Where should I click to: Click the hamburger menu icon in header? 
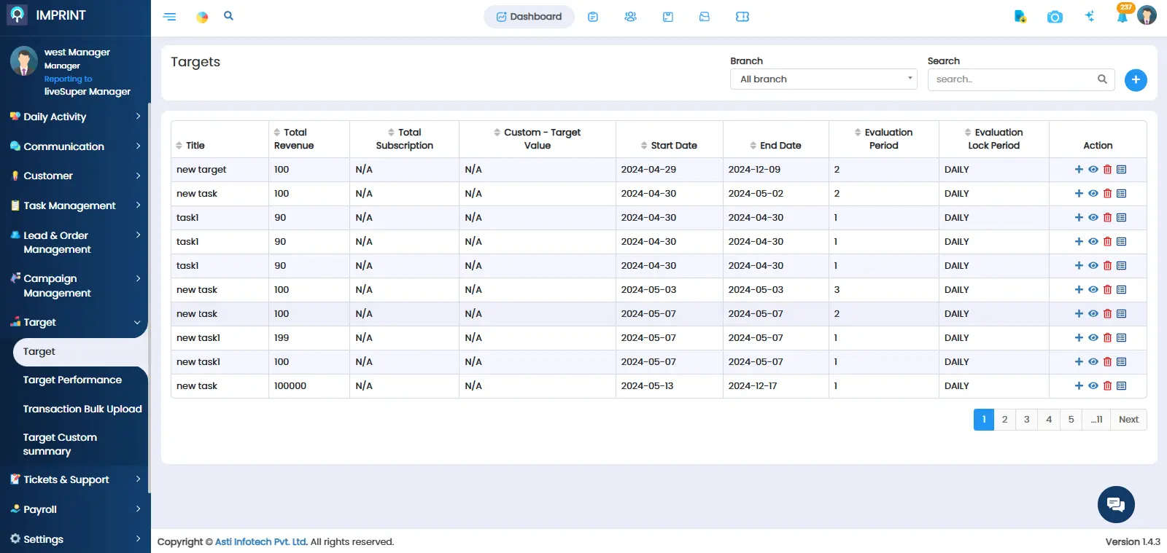[x=169, y=17]
